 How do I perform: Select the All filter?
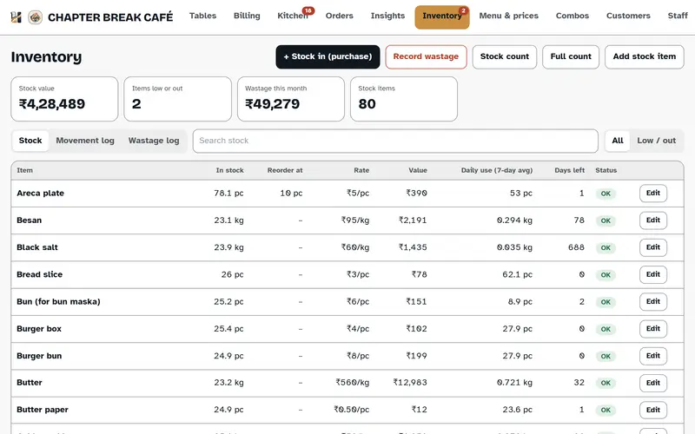point(618,141)
